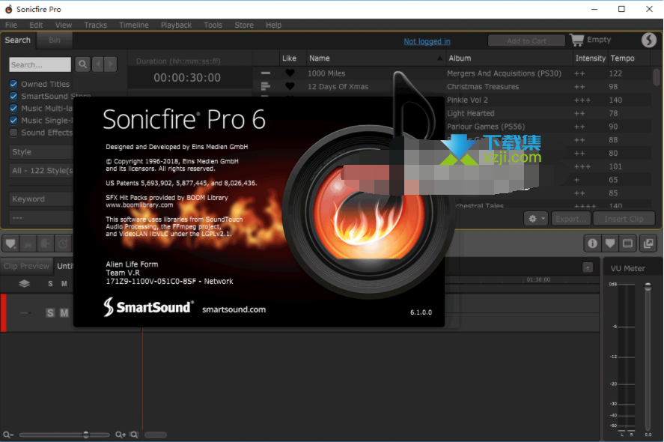Click the timeline zoom slider handle
This screenshot has width=664, height=442.
coord(86,435)
